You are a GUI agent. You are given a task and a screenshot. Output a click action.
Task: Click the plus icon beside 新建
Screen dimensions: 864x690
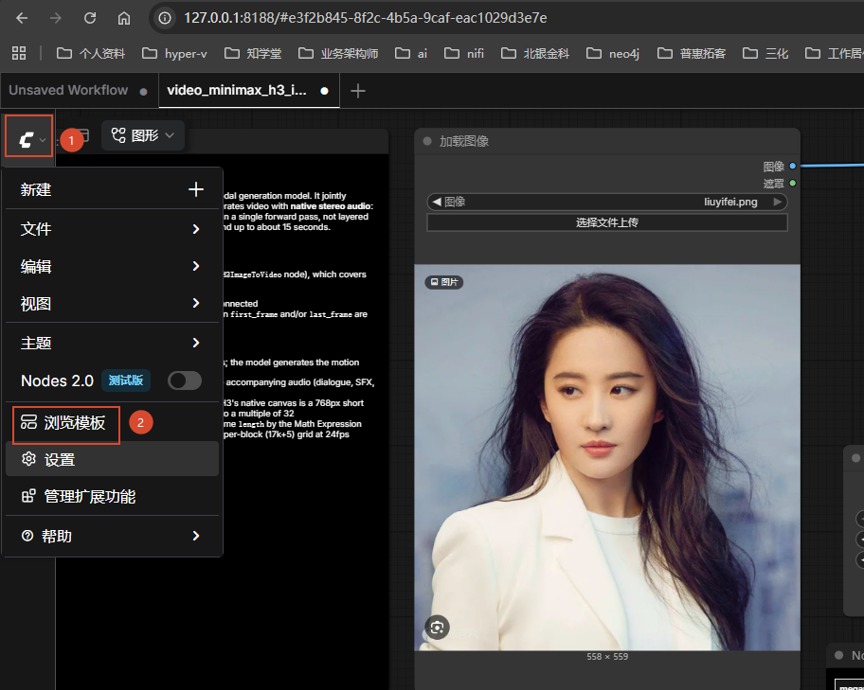coord(195,189)
